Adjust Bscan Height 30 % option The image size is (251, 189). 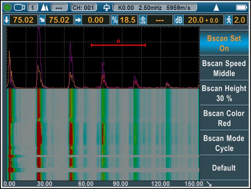(x=224, y=93)
